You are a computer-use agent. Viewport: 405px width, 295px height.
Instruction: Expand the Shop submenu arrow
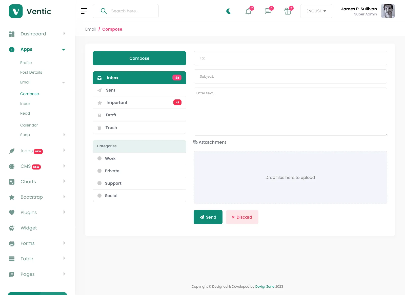coord(64,135)
